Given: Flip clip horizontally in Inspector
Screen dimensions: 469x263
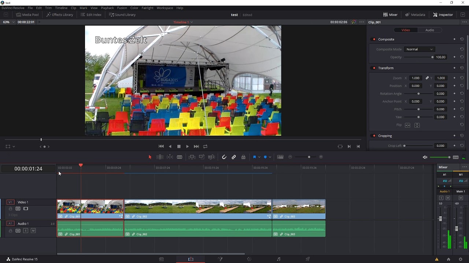Looking at the screenshot, I should 408,125.
